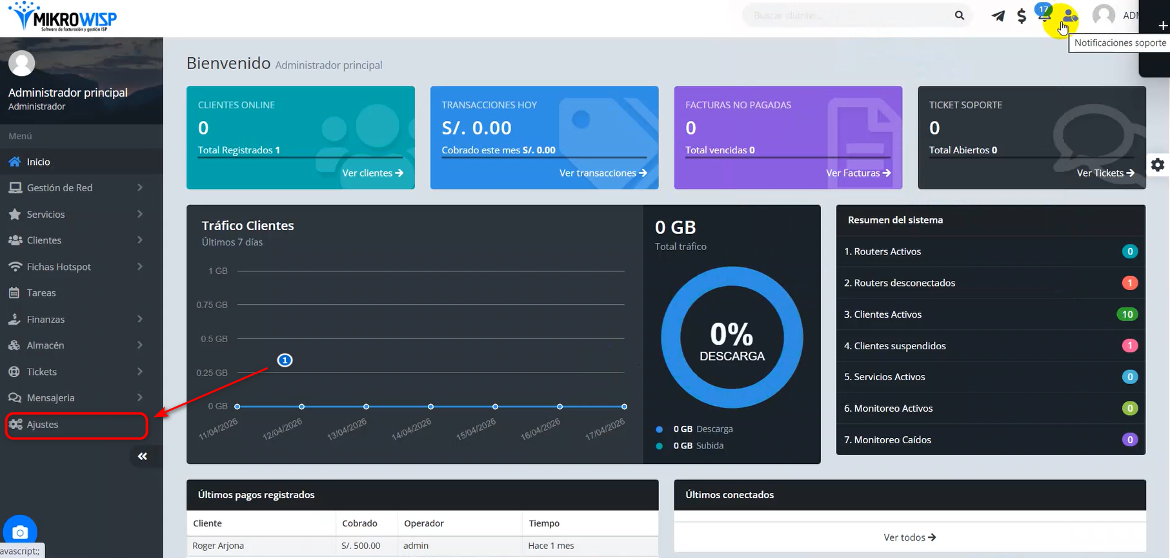Select Tareas in the sidebar
The width and height of the screenshot is (1170, 558).
coord(41,293)
